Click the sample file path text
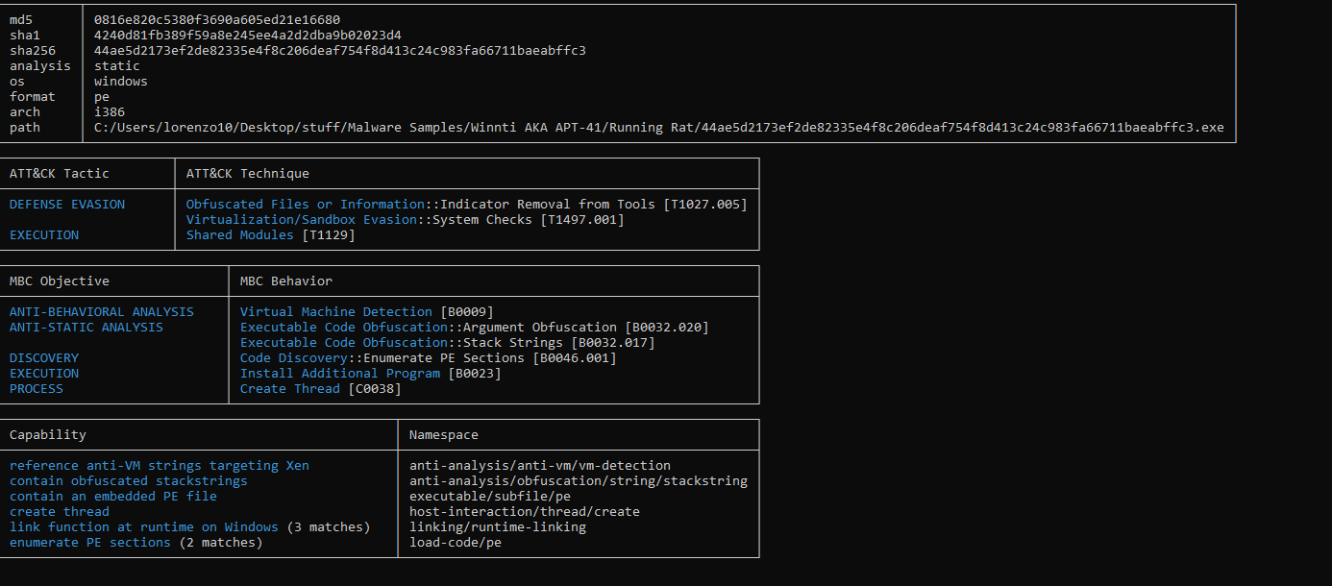 (x=659, y=128)
